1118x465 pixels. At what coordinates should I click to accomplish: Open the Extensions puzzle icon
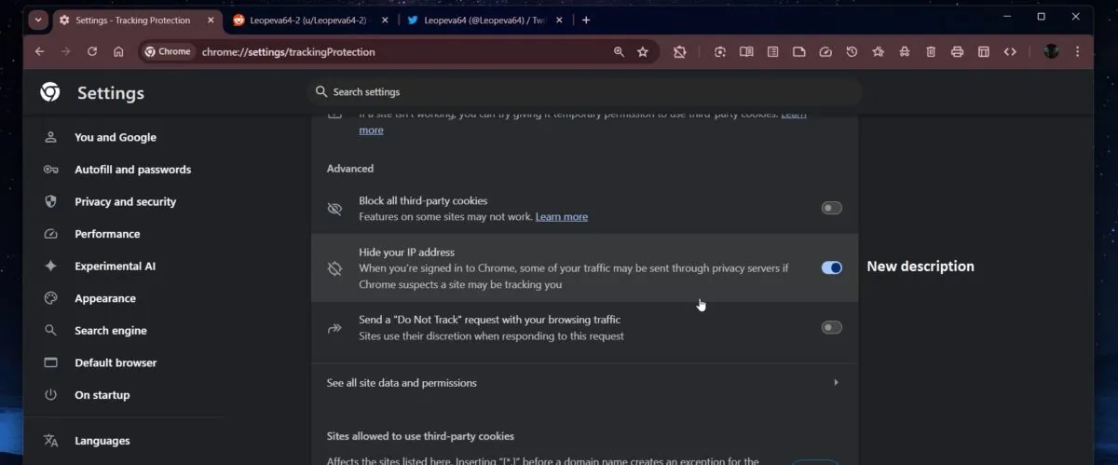click(680, 52)
